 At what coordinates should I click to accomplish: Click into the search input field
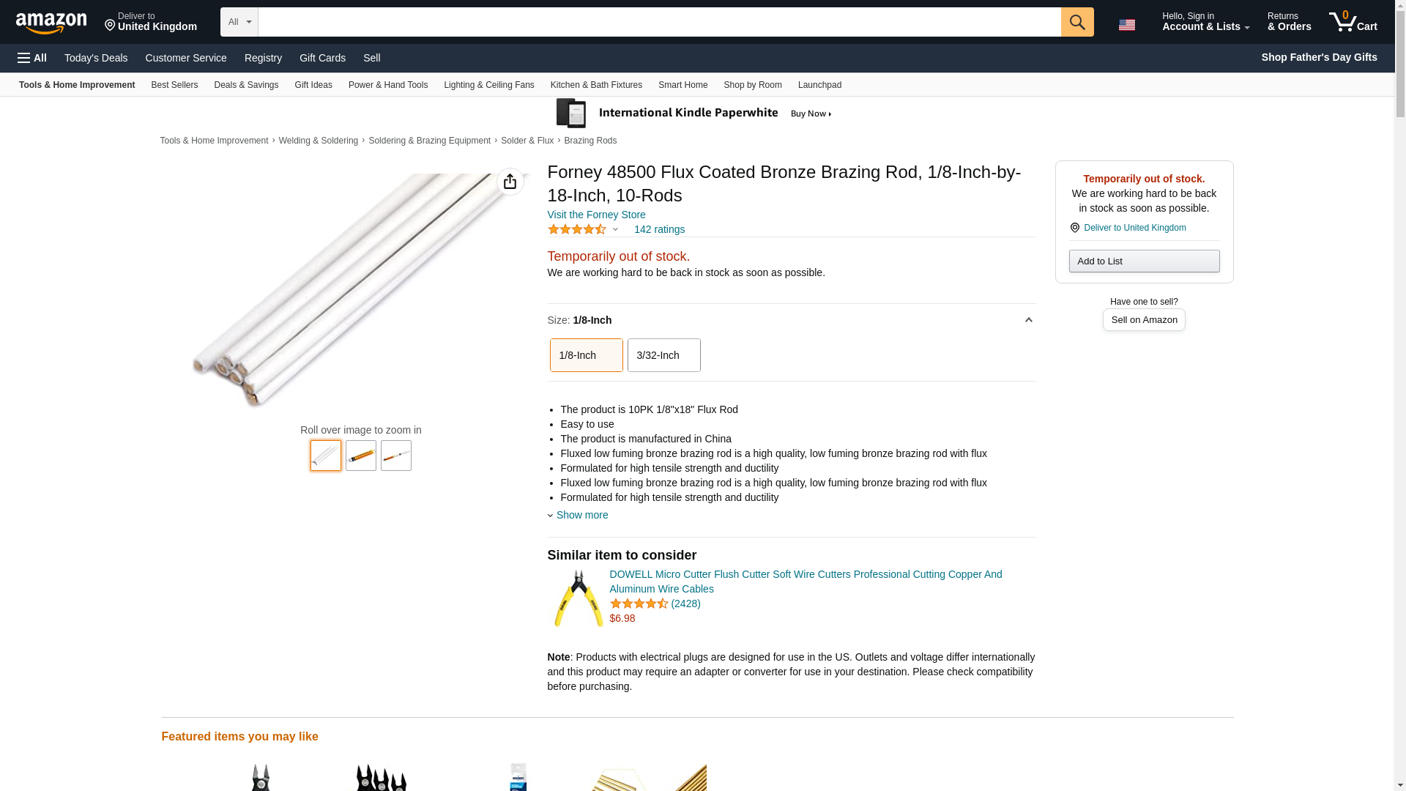[659, 22]
